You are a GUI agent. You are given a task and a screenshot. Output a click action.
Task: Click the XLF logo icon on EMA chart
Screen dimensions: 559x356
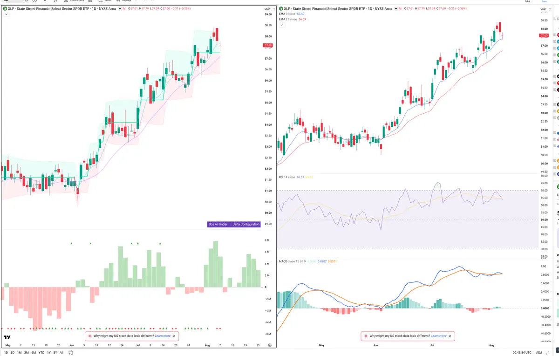click(281, 9)
